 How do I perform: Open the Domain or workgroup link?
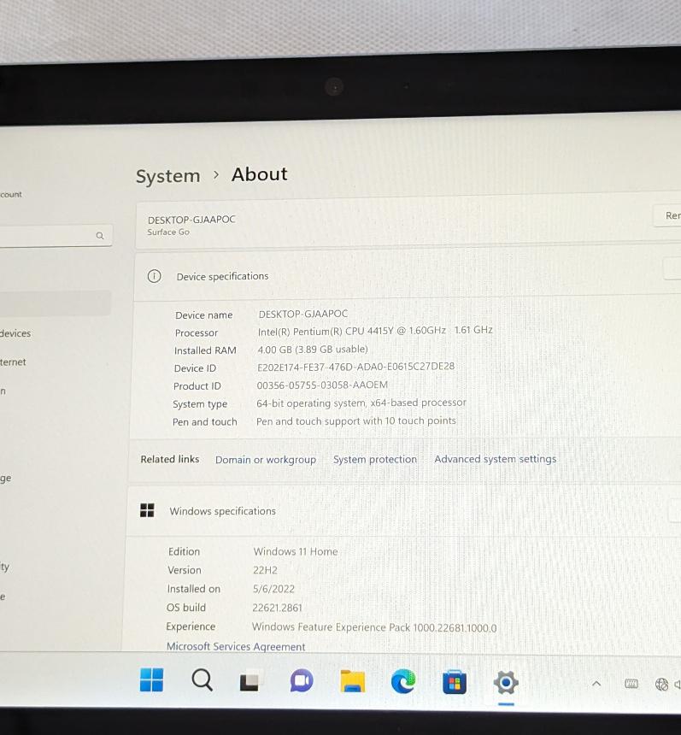265,460
